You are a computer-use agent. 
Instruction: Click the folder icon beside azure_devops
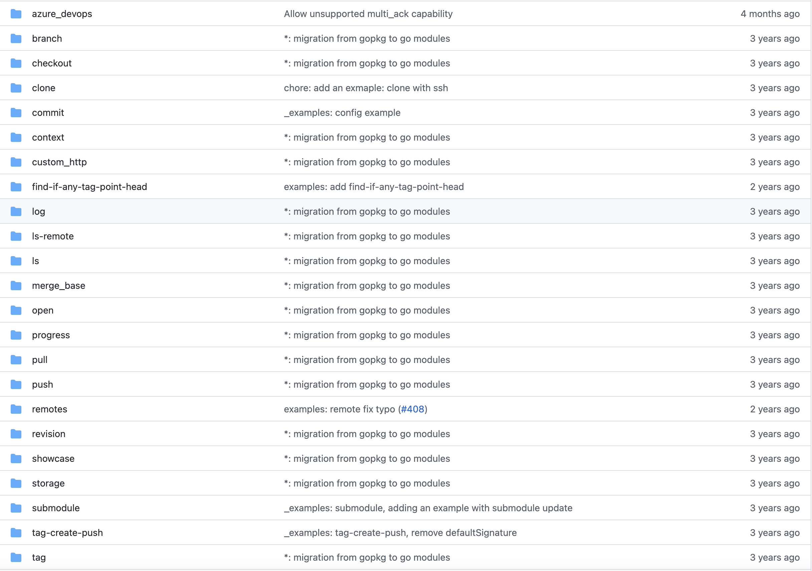pos(16,14)
